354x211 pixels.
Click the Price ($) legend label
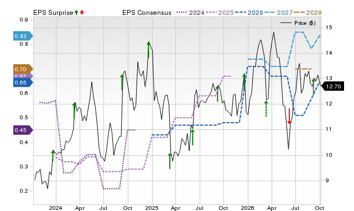pyautogui.click(x=305, y=23)
